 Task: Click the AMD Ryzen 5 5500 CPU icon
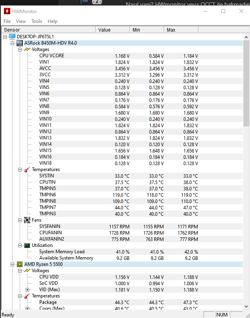pos(20,264)
